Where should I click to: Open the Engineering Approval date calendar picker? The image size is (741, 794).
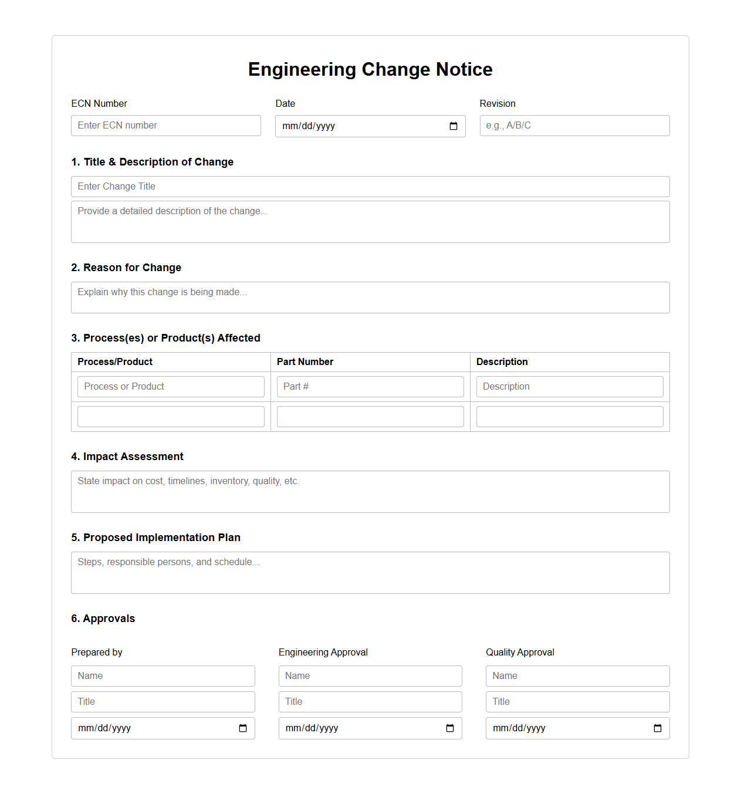pos(450,728)
